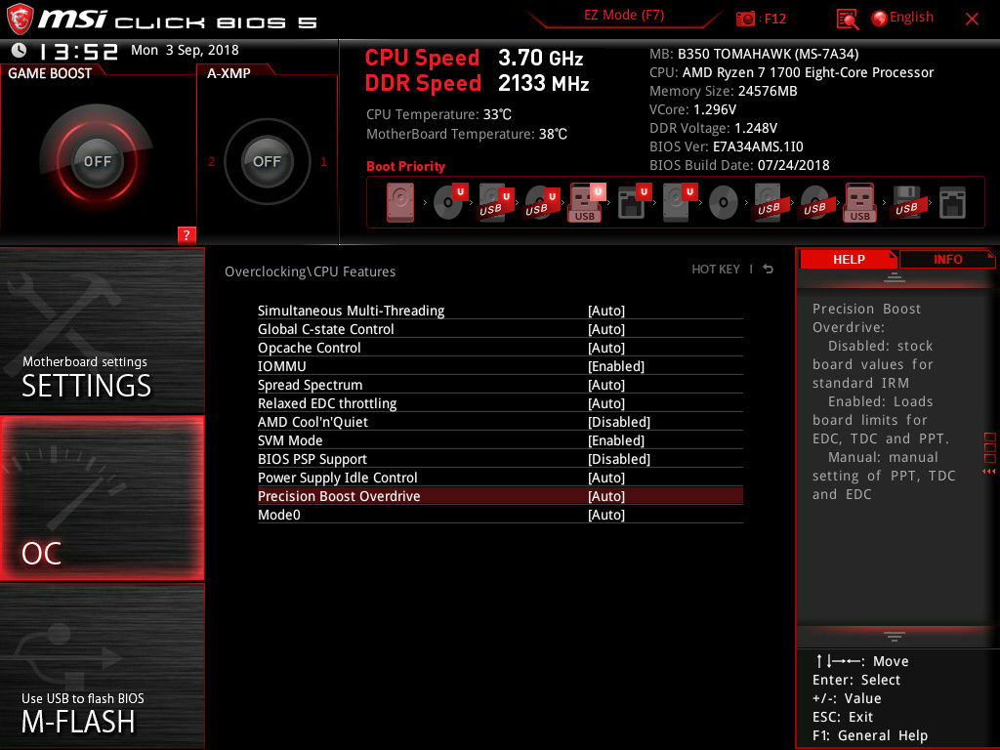
Task: Choose A-XMP profile 1
Action: (323, 161)
